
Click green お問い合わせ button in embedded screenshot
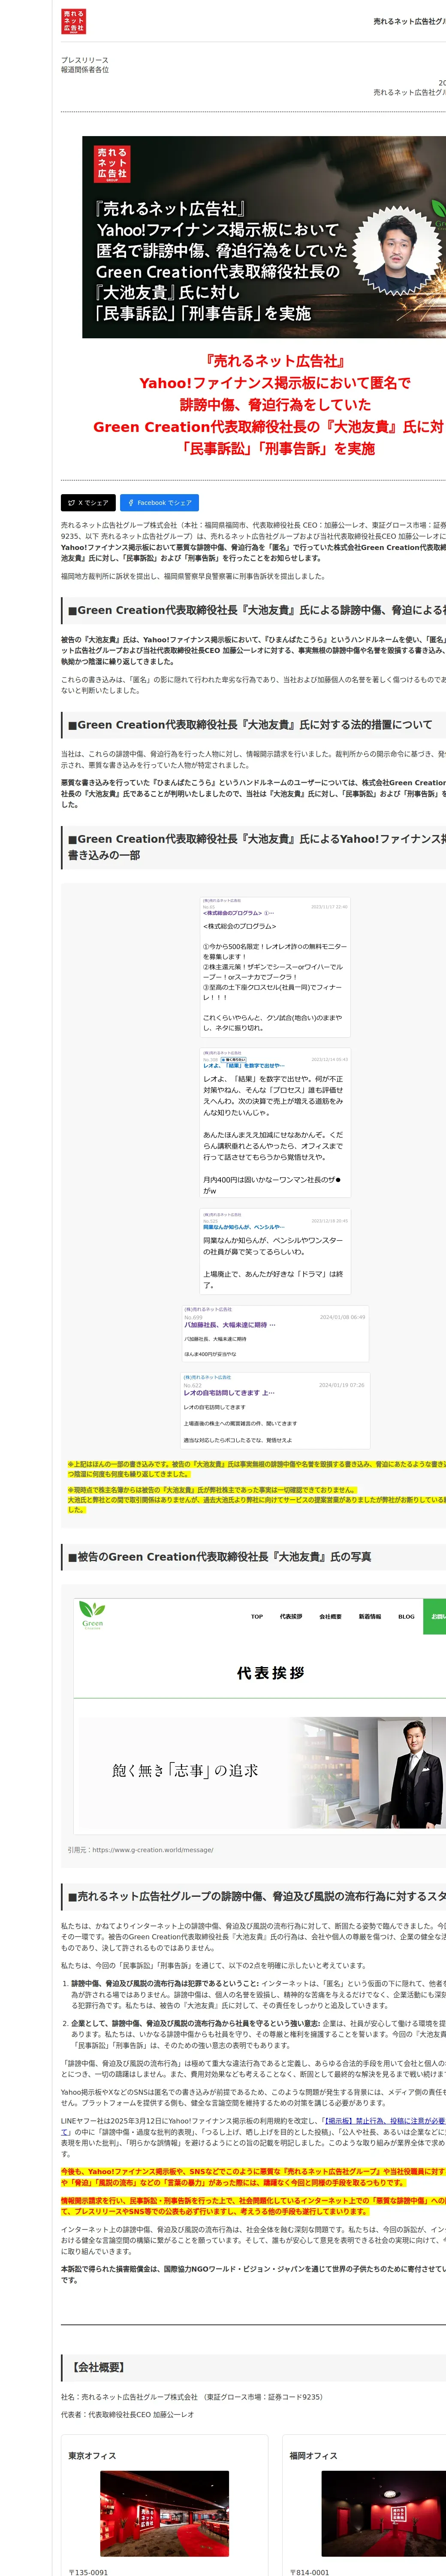point(435,1616)
